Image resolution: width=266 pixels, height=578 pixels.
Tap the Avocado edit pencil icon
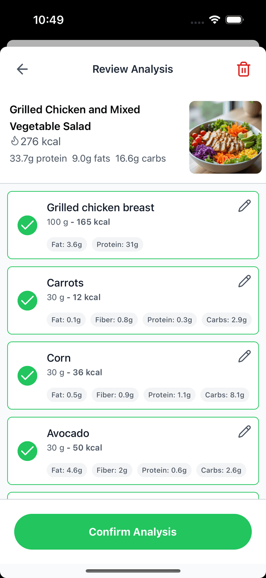pyautogui.click(x=244, y=432)
